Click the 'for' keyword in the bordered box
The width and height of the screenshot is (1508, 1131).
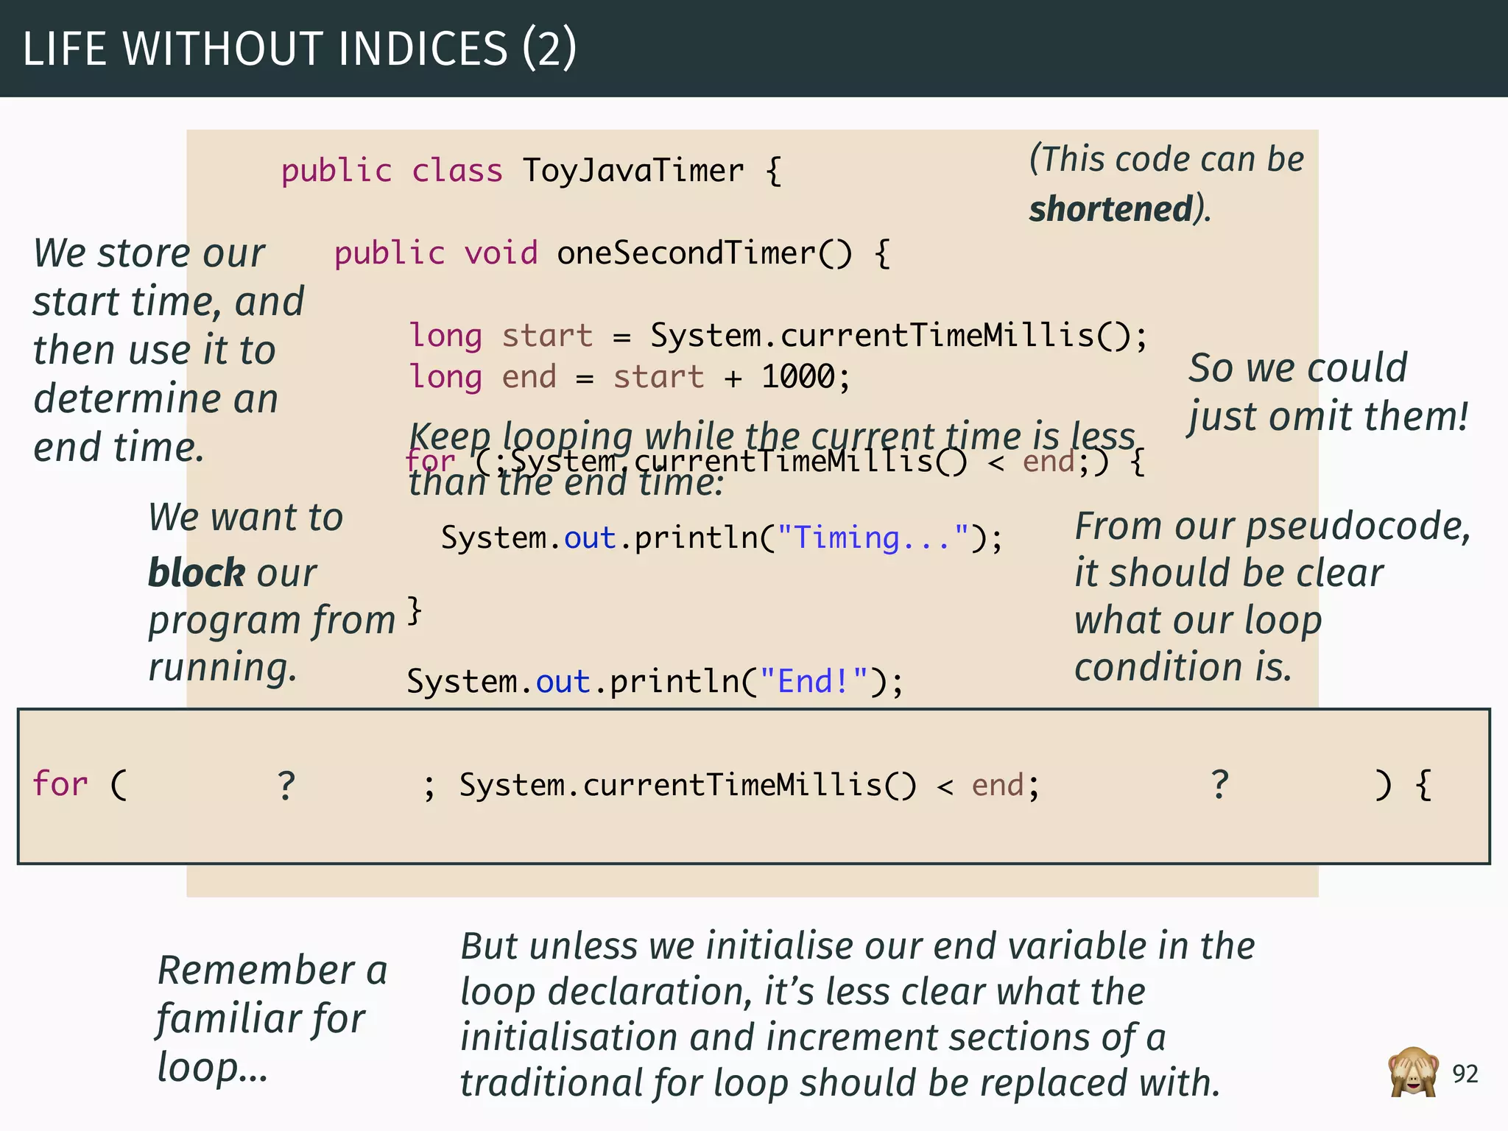(60, 784)
